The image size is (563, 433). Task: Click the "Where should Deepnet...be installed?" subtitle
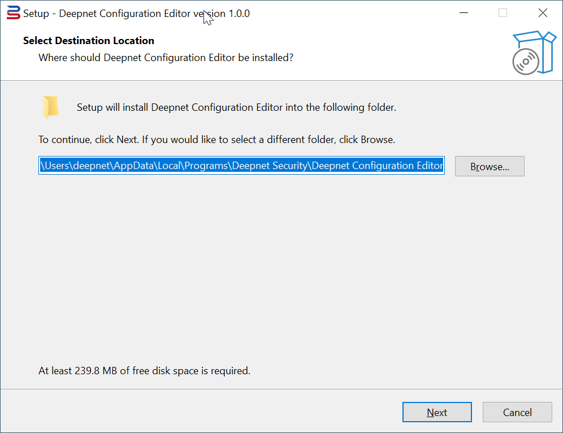click(166, 58)
